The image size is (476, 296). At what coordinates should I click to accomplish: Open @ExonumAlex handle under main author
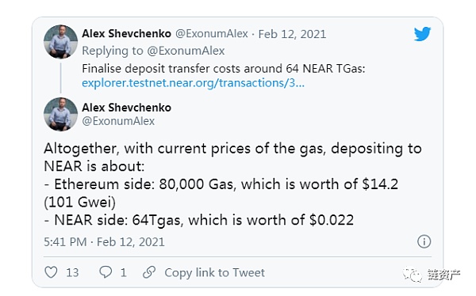118,121
